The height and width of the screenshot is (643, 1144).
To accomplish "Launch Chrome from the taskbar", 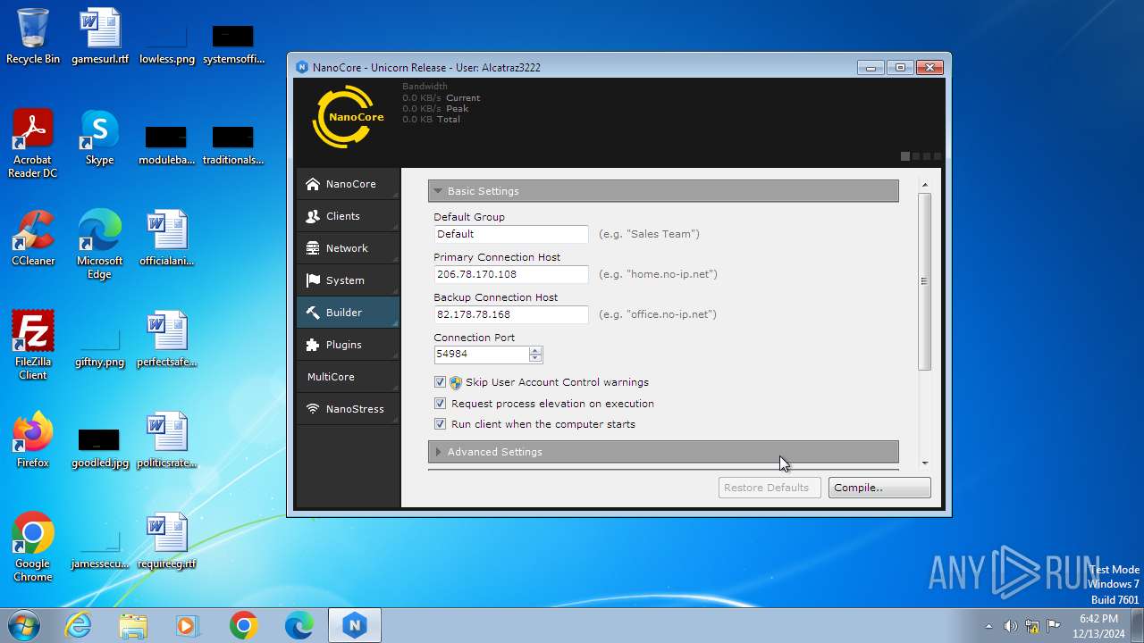I will [243, 625].
